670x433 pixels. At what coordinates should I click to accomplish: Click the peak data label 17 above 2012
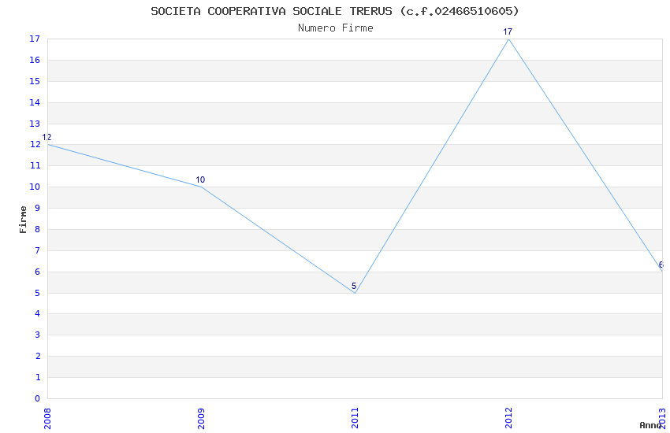508,31
